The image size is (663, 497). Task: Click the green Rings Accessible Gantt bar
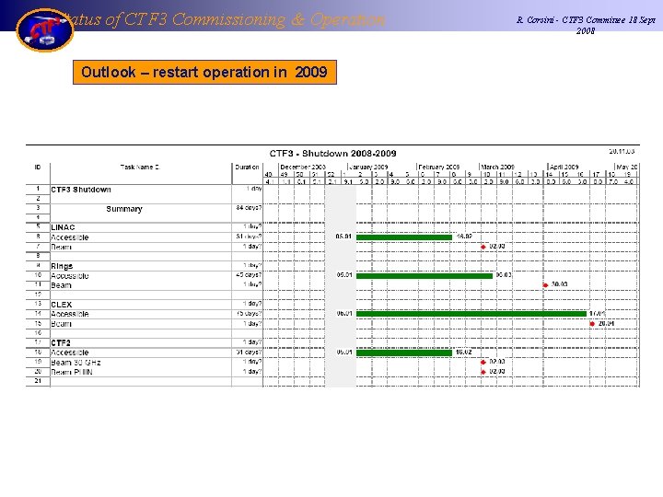425,276
